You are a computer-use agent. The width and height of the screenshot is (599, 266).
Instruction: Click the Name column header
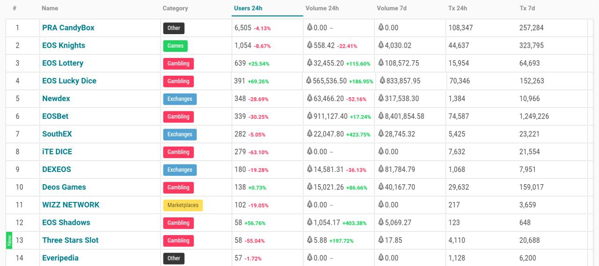[x=50, y=8]
